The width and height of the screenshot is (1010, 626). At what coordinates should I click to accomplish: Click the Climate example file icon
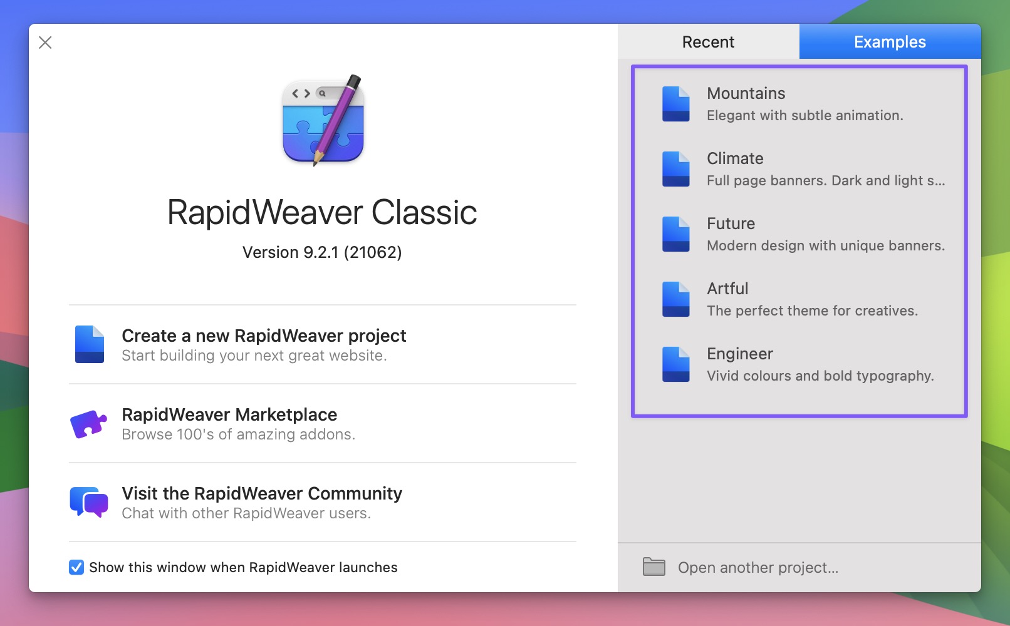tap(675, 169)
